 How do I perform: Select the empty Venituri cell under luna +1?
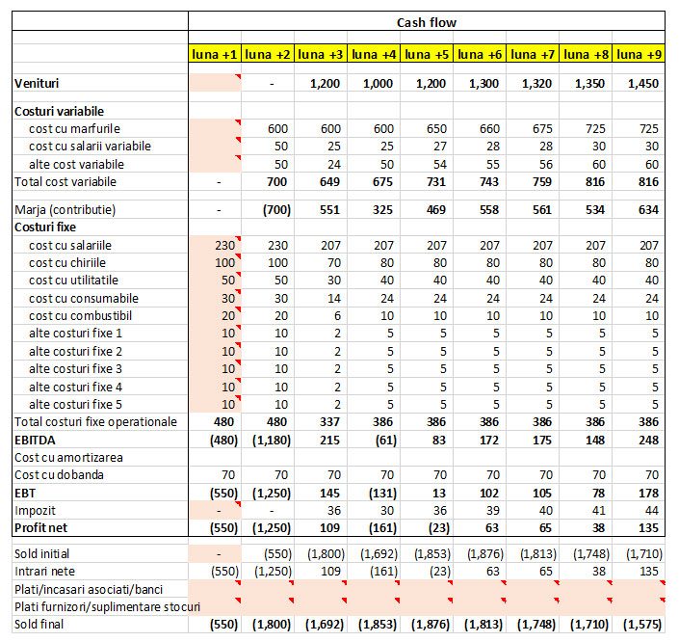(x=214, y=84)
